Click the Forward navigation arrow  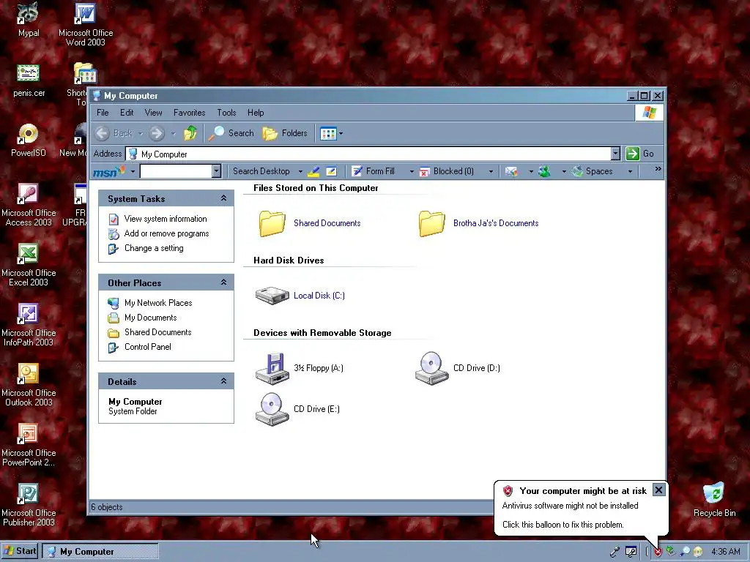click(x=157, y=133)
